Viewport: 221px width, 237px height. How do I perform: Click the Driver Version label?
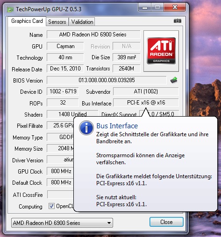(x=28, y=160)
